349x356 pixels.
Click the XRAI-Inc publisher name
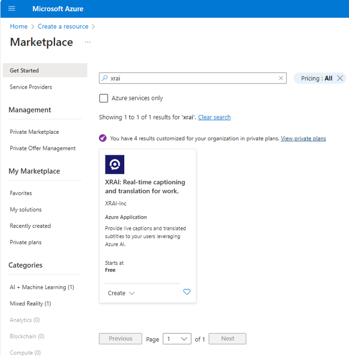pos(116,204)
